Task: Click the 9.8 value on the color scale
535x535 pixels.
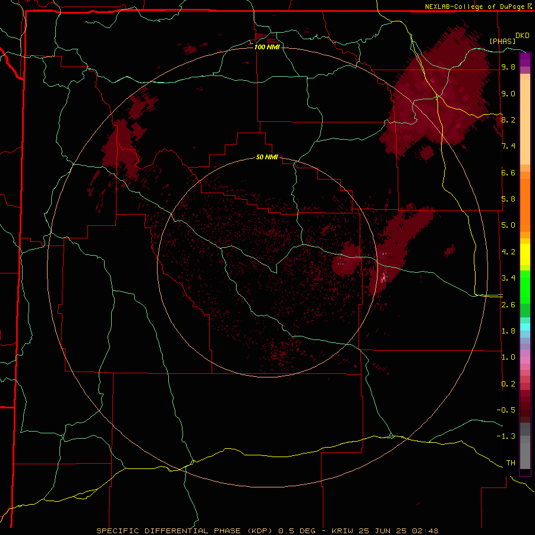Action: coord(508,67)
